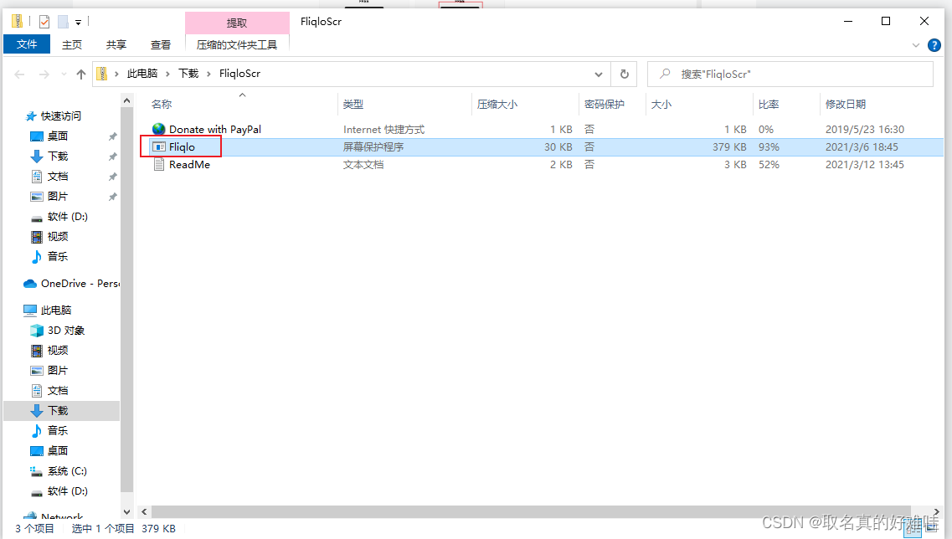The height and width of the screenshot is (539, 952).
Task: Expand the chevron after 此电脑 breadcrumb
Action: (167, 74)
